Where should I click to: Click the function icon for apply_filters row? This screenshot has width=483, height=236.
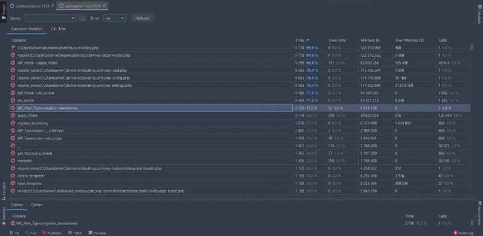[13, 115]
